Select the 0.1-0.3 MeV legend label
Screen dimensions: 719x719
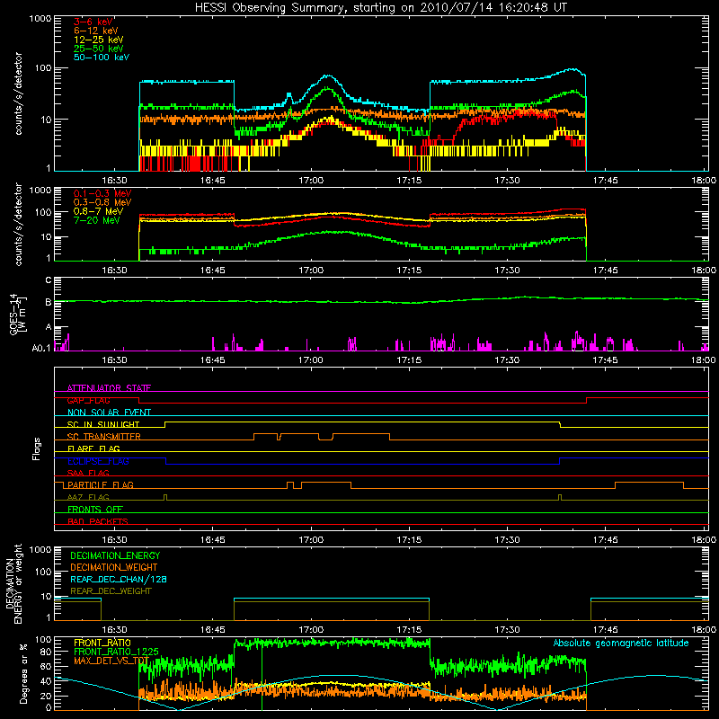pyautogui.click(x=102, y=193)
